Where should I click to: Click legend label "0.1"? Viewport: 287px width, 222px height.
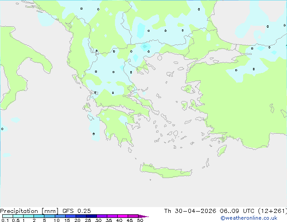pyautogui.click(x=5, y=220)
